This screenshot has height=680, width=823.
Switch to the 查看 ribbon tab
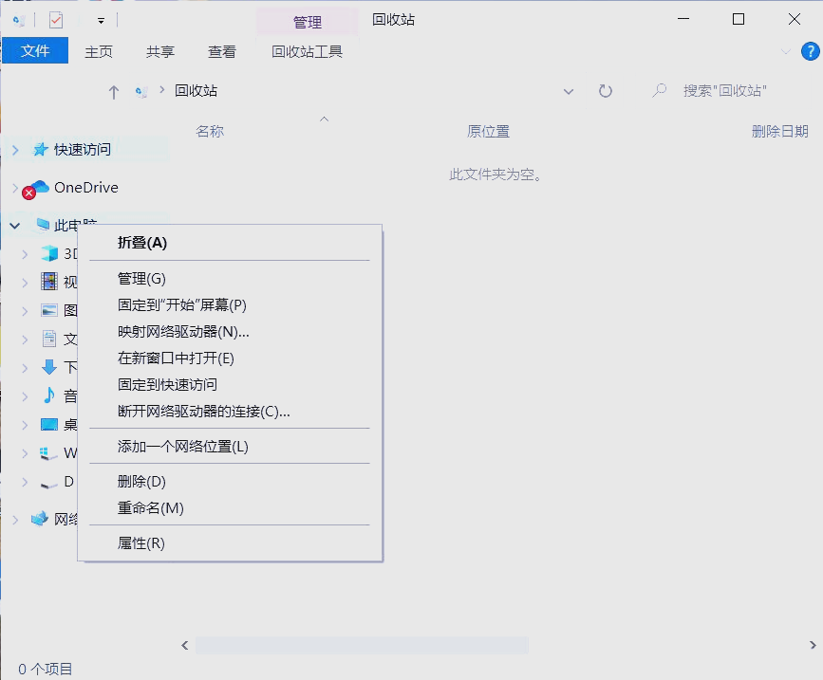click(222, 51)
